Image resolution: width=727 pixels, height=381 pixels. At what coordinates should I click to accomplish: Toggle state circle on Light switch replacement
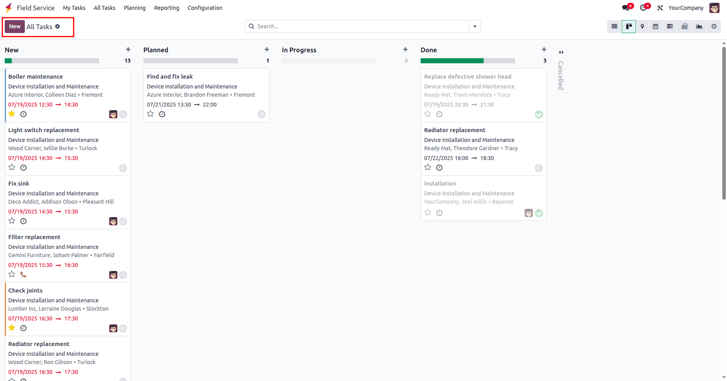(123, 168)
